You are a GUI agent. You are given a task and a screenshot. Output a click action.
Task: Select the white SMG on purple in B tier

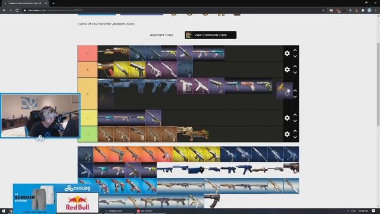coord(201,86)
